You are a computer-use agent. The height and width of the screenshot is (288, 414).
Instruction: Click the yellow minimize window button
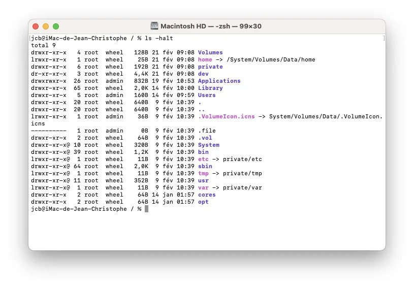click(x=46, y=26)
